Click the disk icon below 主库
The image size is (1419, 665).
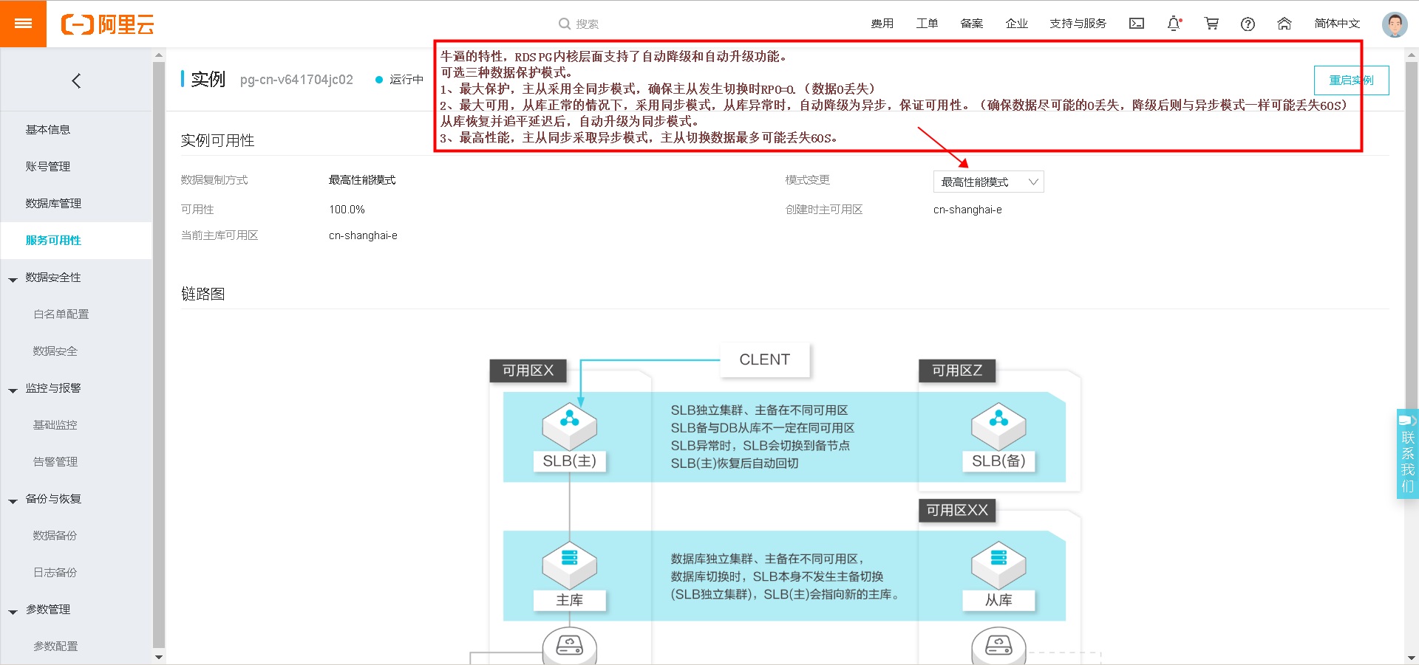569,646
